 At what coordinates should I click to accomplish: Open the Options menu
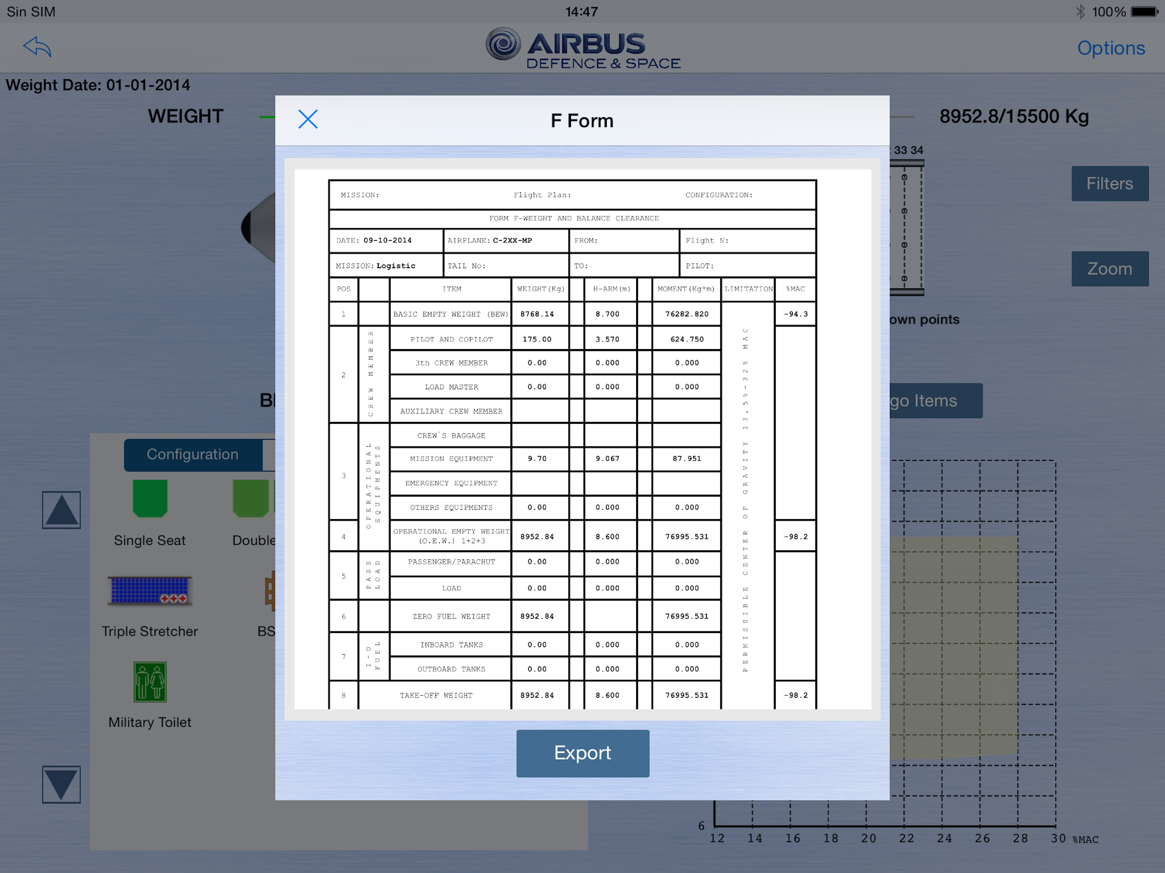(x=1111, y=48)
